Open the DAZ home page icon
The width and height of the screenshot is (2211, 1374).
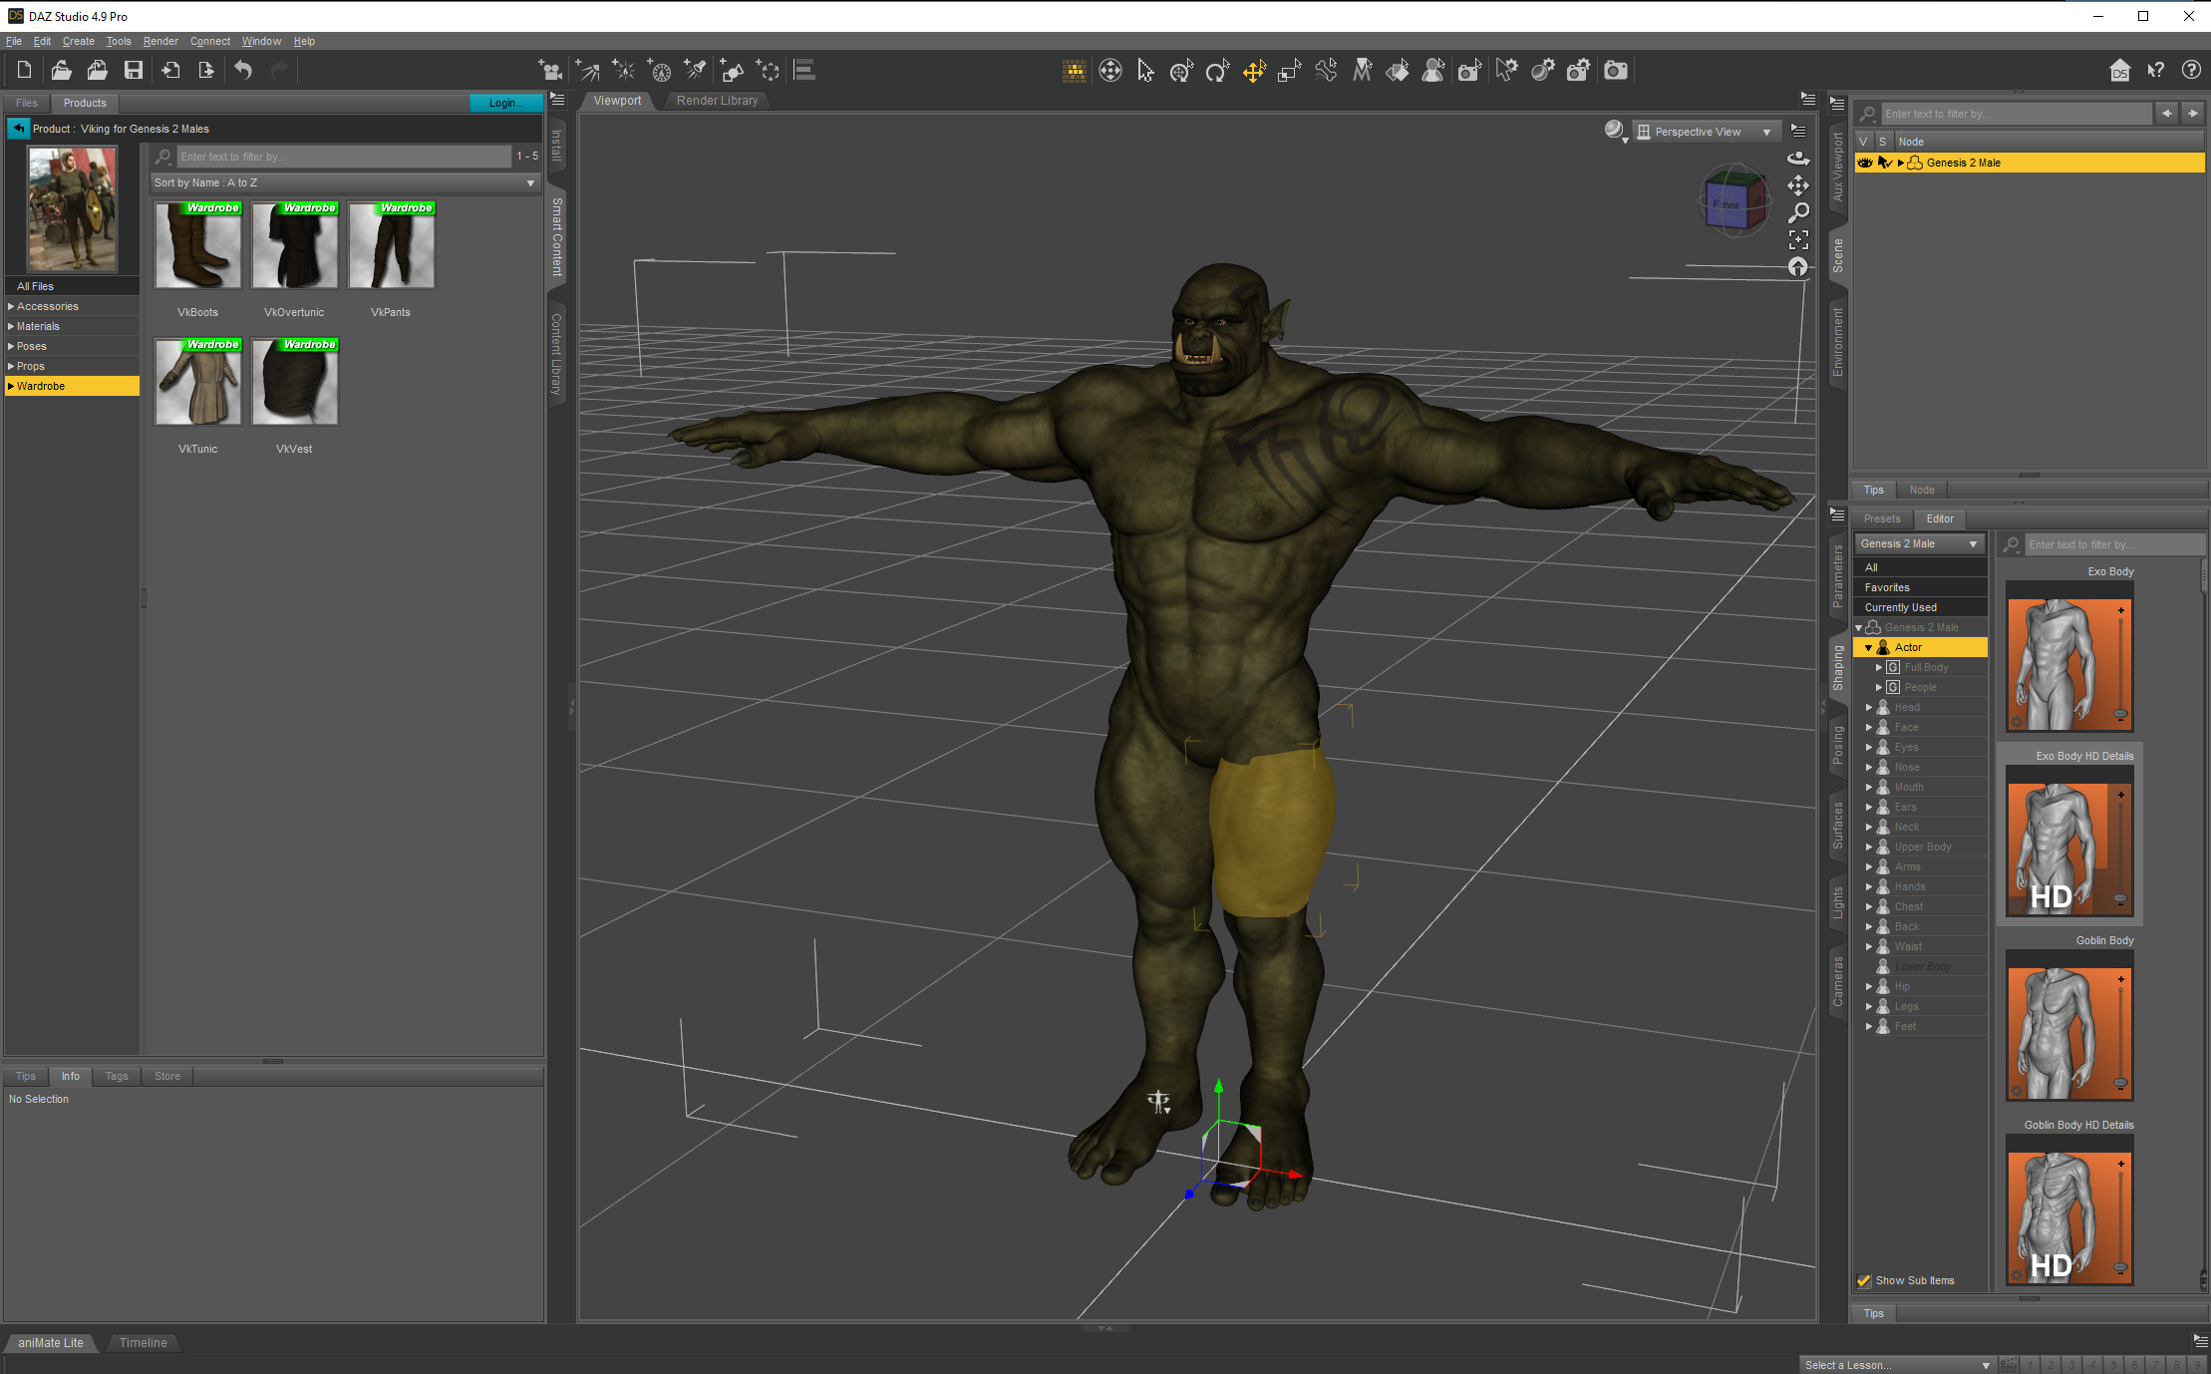coord(2120,70)
